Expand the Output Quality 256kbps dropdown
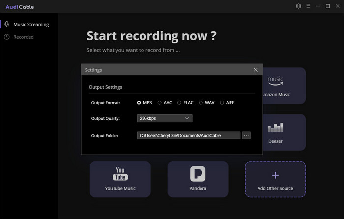This screenshot has width=344, height=219. [164, 118]
